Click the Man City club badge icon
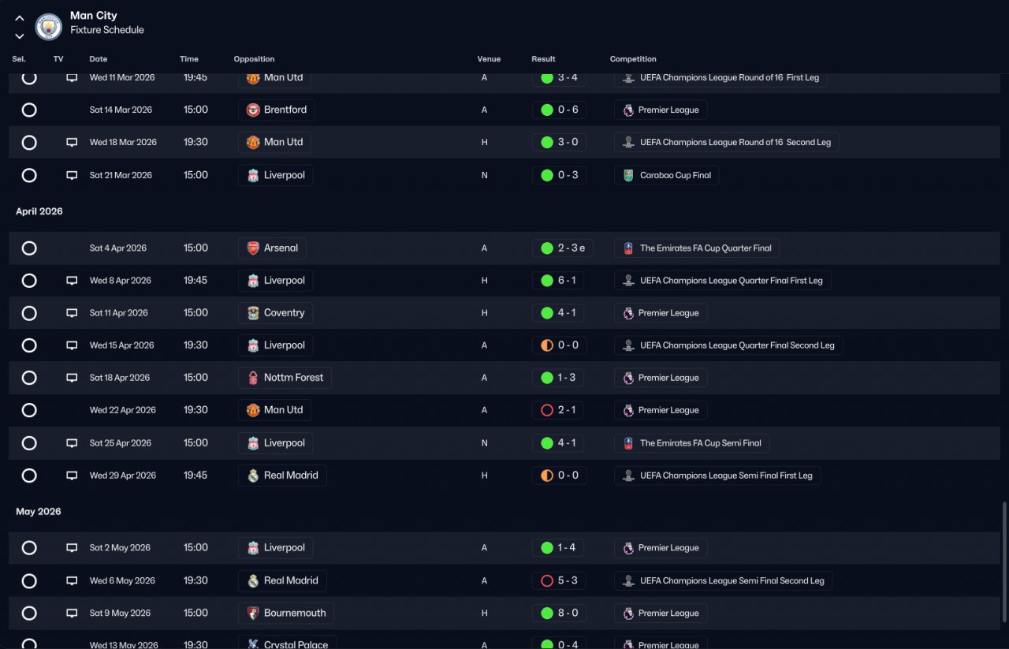1009x649 pixels. click(x=49, y=27)
